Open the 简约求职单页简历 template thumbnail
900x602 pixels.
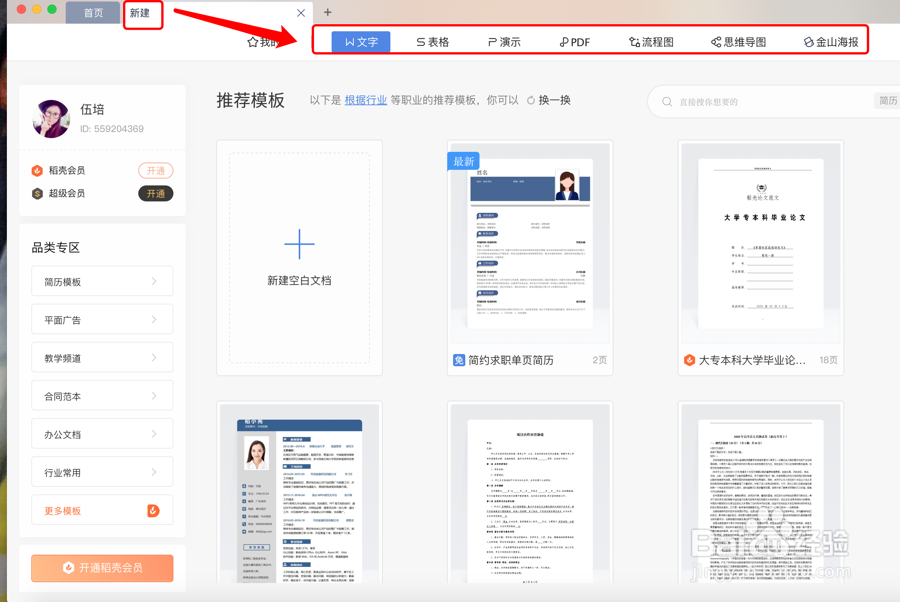530,244
